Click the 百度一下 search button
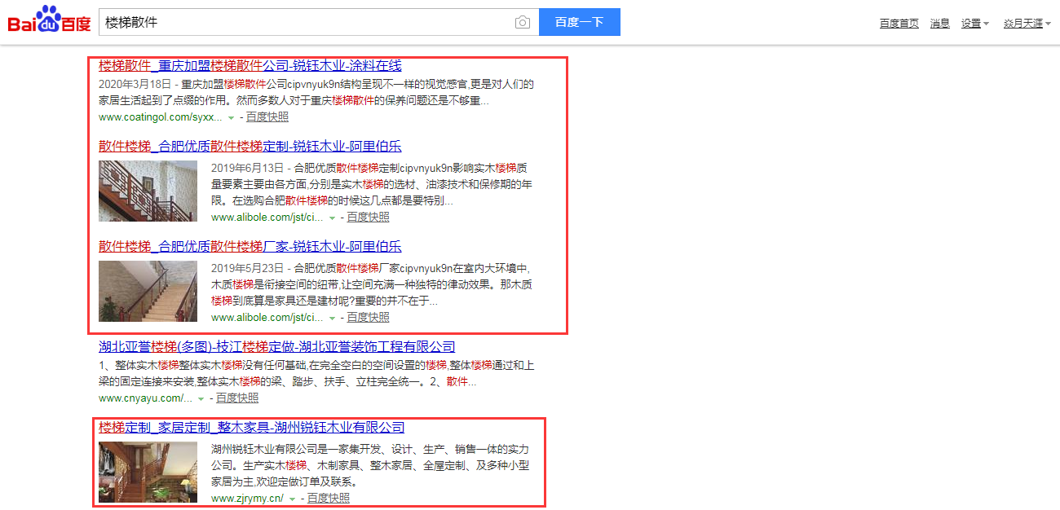1060x510 pixels. [x=579, y=22]
